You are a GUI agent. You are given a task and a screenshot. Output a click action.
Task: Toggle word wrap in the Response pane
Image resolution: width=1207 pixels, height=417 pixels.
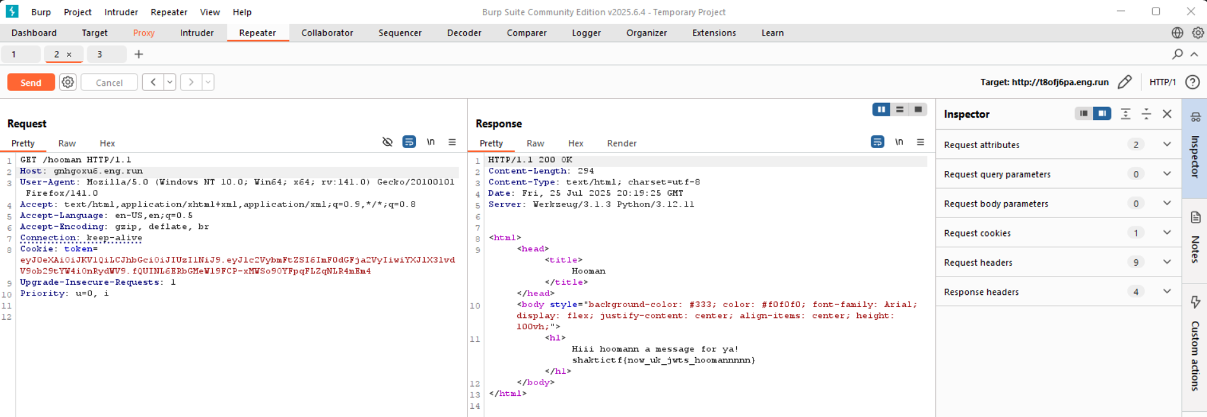coord(877,142)
